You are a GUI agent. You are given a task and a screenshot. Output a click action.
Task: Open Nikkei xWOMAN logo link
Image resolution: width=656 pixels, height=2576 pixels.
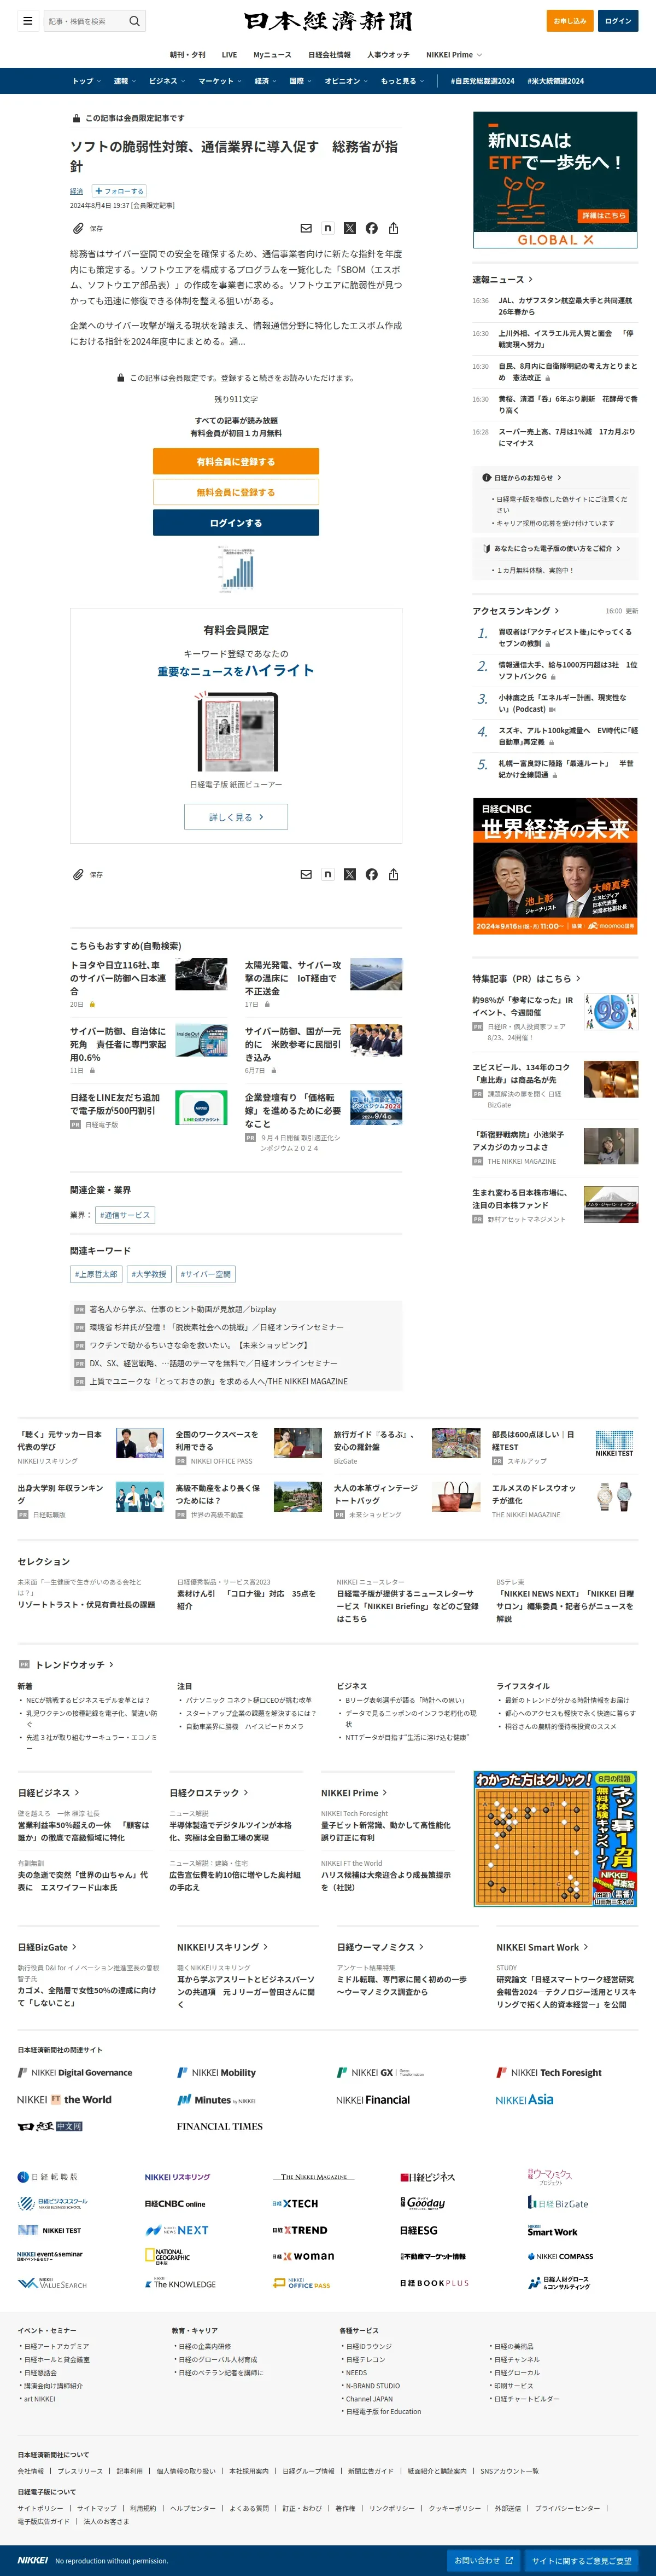[x=303, y=2256]
